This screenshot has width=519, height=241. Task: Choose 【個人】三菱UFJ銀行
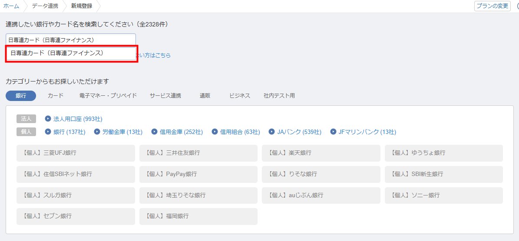tap(76, 153)
